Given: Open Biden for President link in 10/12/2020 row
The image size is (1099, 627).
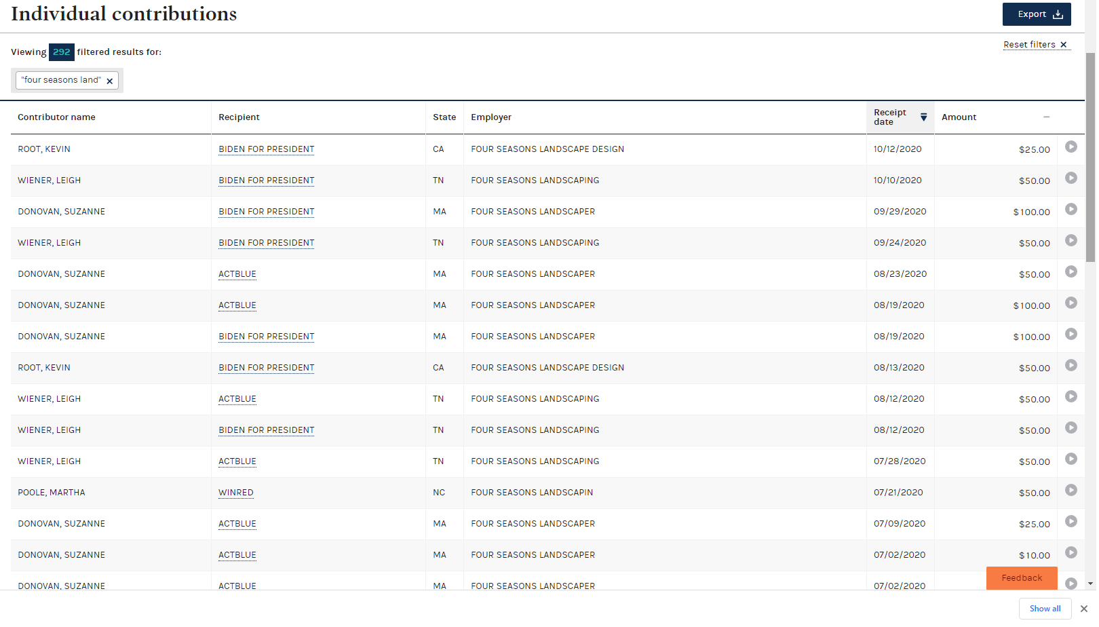Looking at the screenshot, I should tap(267, 149).
